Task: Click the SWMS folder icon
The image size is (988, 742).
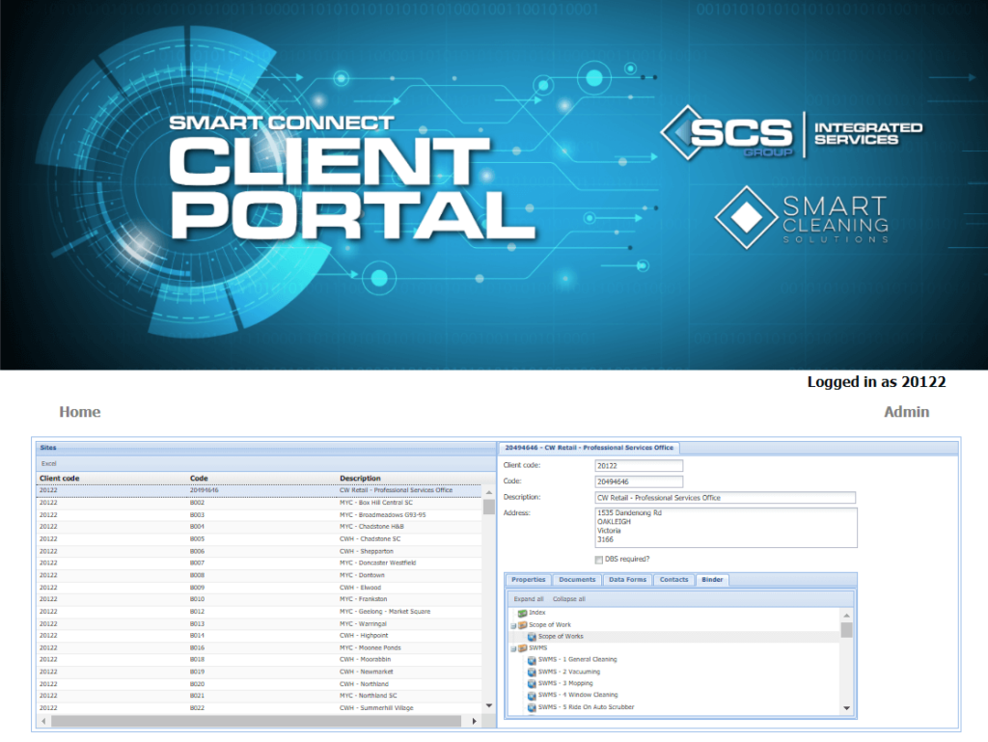Action: 522,648
